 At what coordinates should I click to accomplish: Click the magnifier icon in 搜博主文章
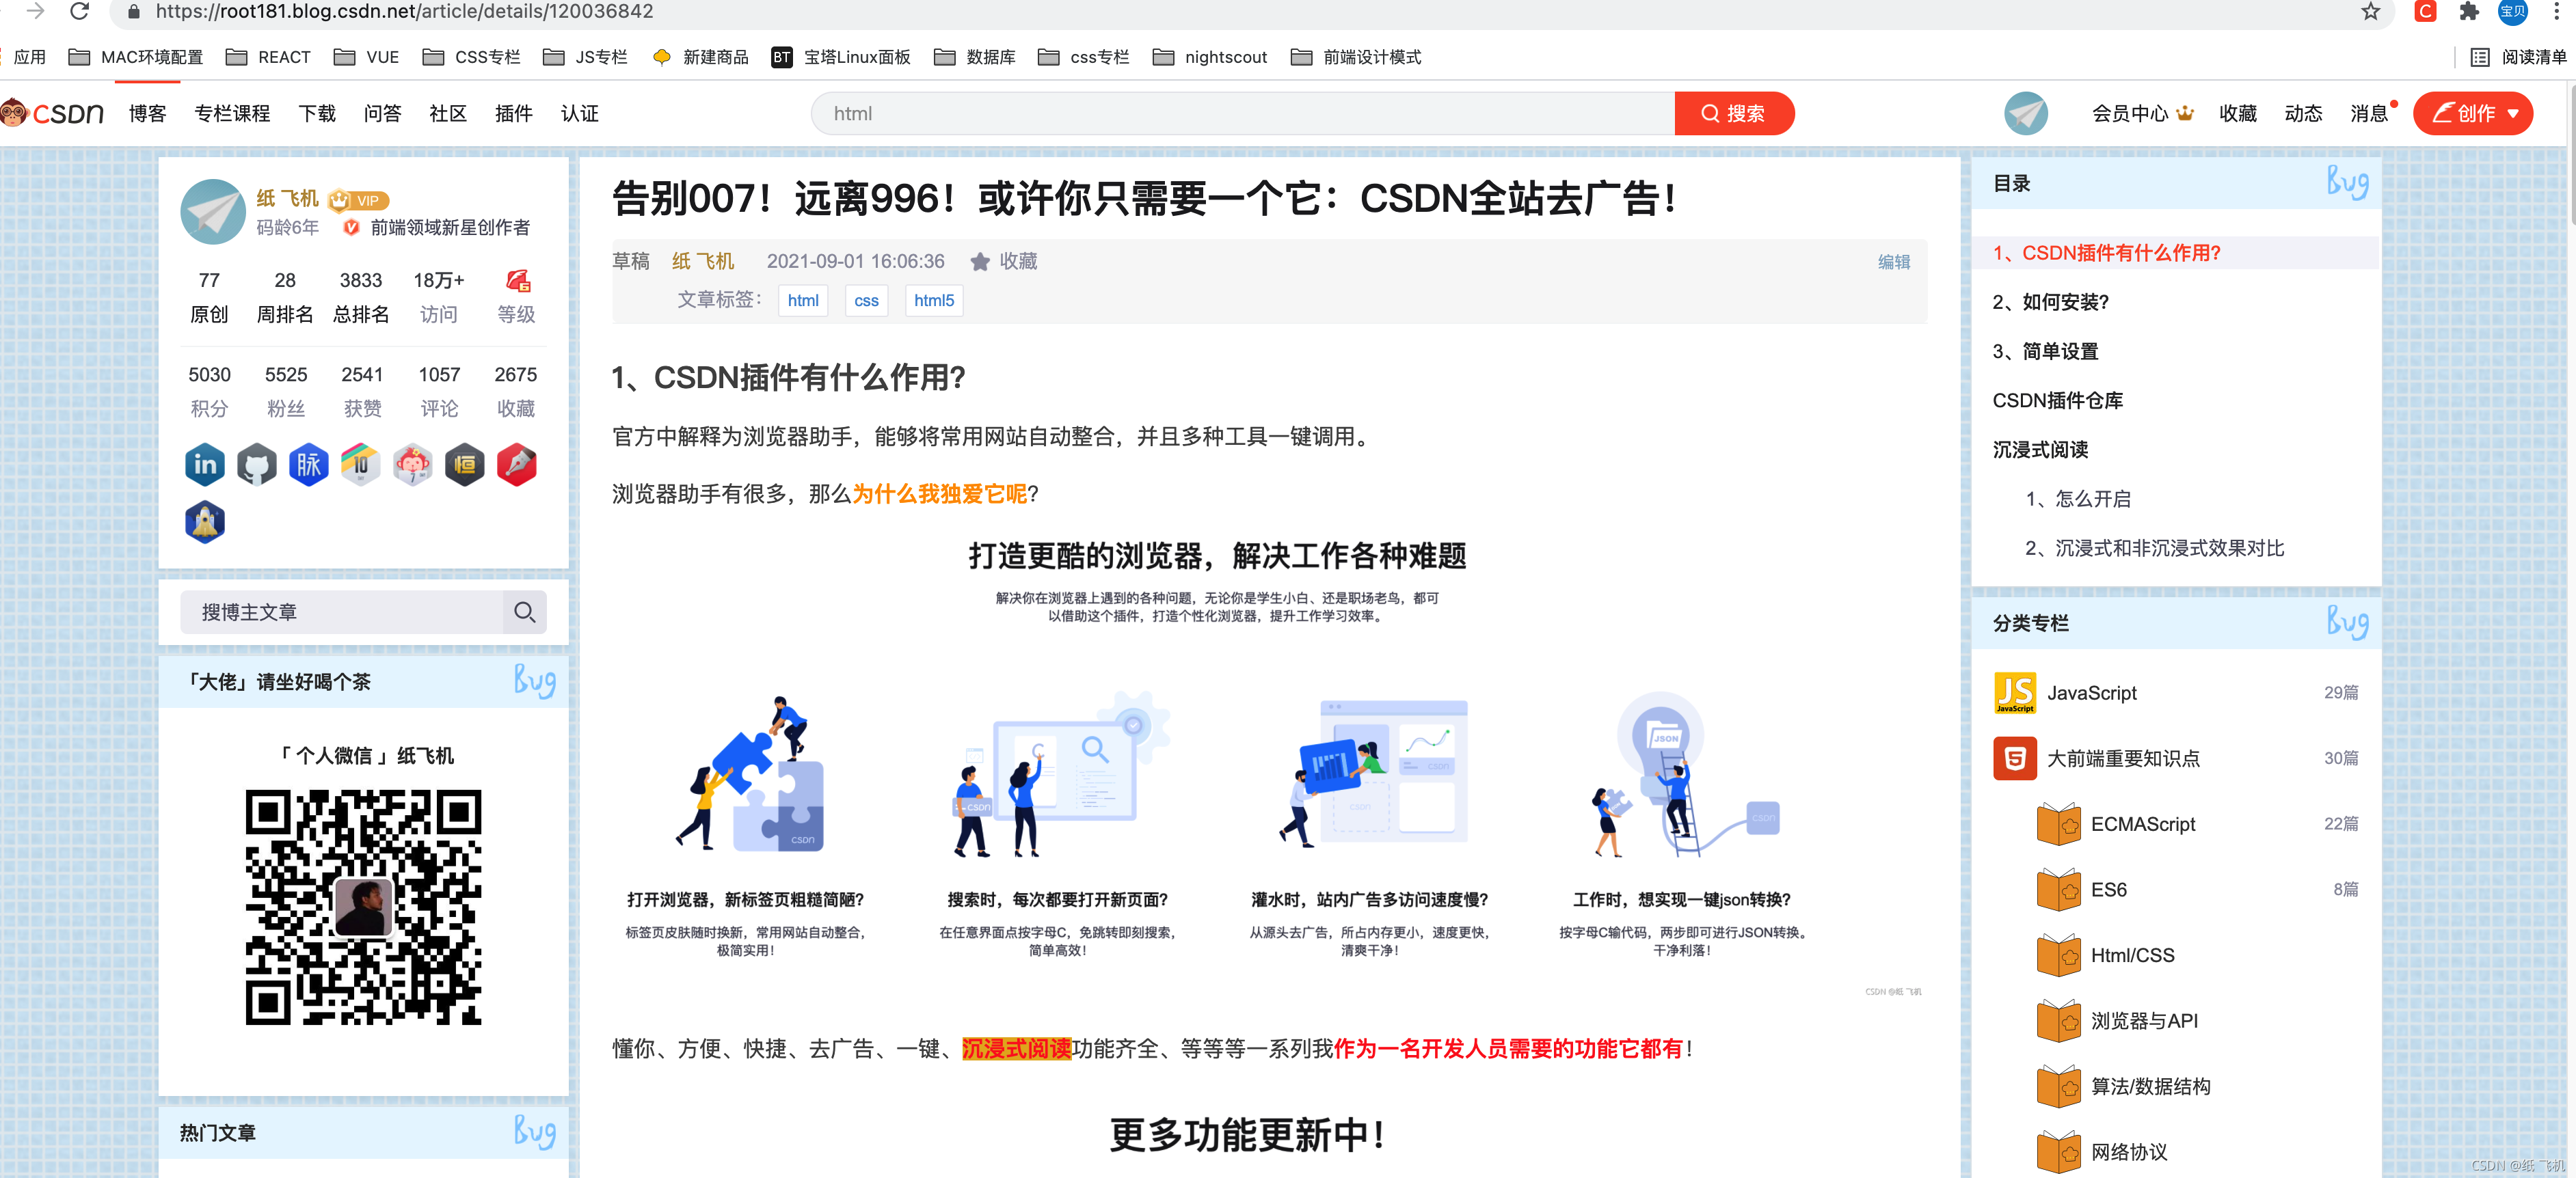(525, 612)
